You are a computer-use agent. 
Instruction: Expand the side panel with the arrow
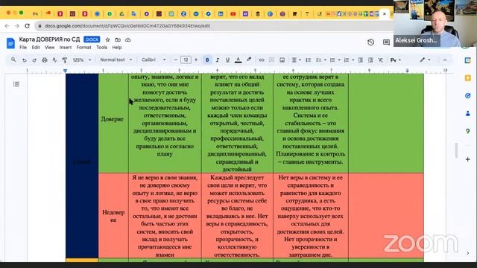pos(468,253)
